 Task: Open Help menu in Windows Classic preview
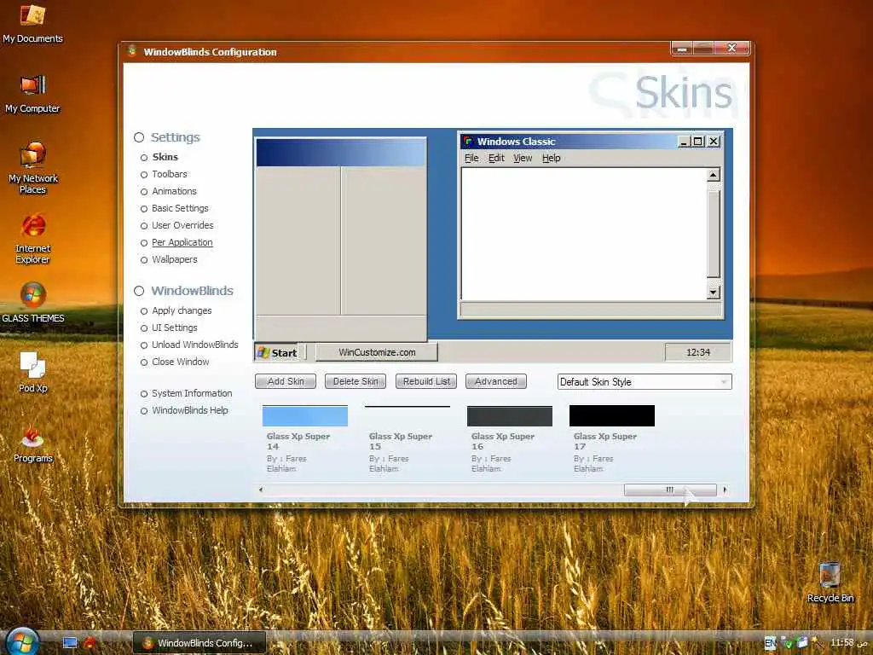[552, 158]
